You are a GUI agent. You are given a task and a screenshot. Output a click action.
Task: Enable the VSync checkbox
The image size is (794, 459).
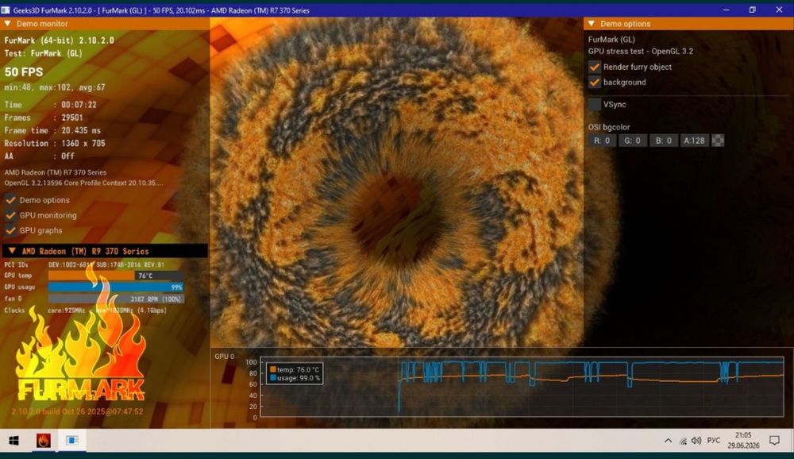pyautogui.click(x=595, y=104)
